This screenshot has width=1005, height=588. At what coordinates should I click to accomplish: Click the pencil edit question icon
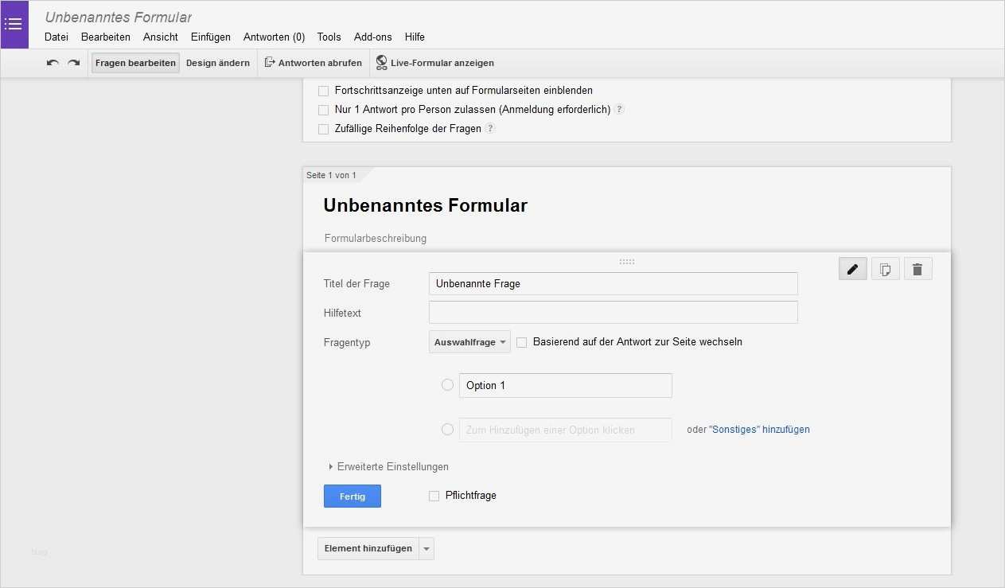point(852,270)
